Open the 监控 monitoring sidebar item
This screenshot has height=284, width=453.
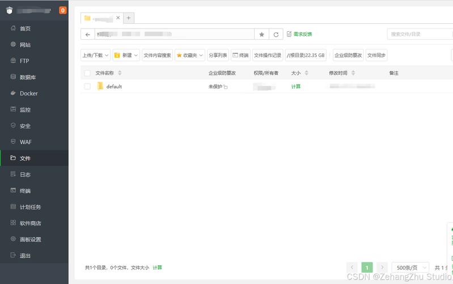click(x=34, y=110)
